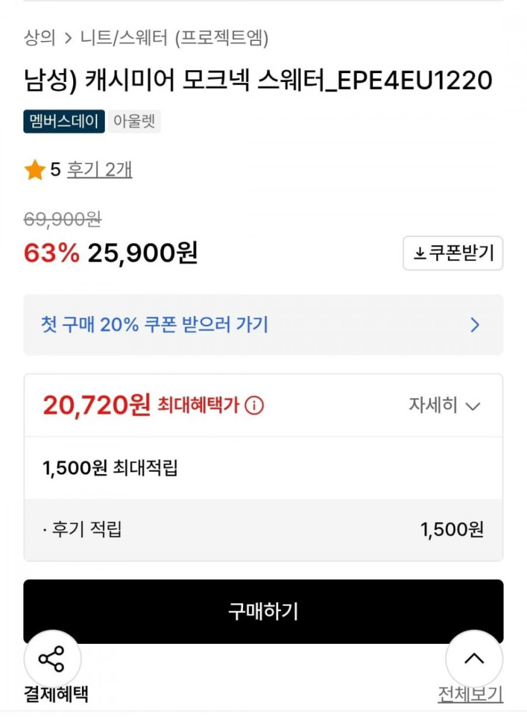Click the orange review star icon
Screen dimensions: 527x717
(35, 170)
